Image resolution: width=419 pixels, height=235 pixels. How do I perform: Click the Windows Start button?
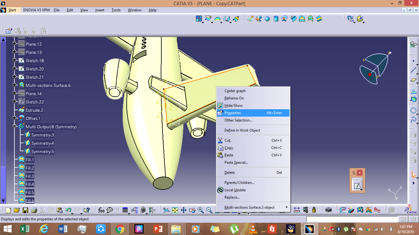[7, 229]
